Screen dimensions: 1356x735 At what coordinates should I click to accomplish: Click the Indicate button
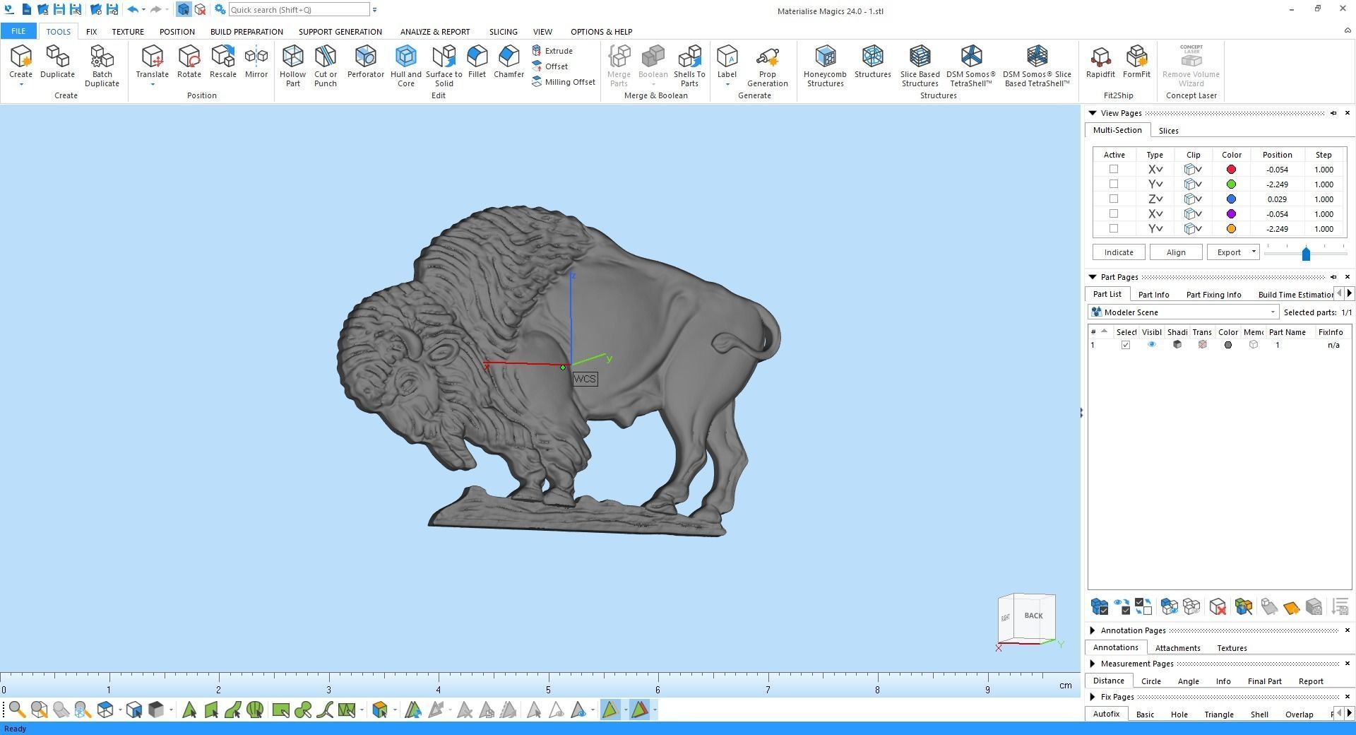(x=1118, y=252)
